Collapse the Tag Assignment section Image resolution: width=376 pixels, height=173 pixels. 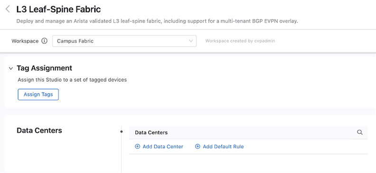coord(10,68)
